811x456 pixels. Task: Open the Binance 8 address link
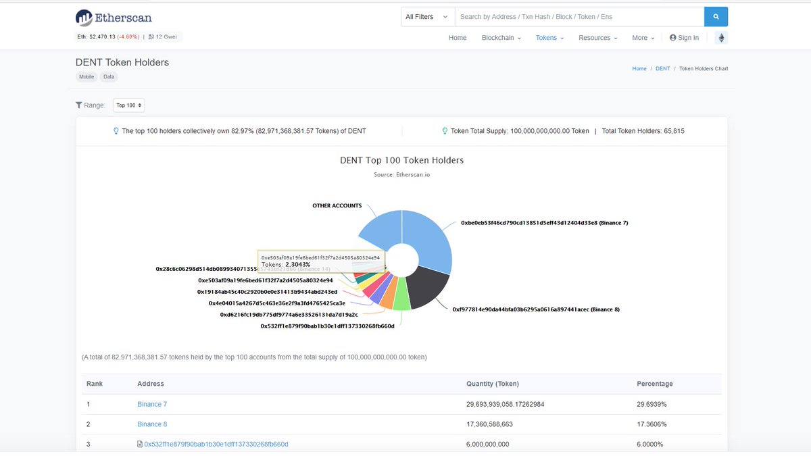(x=152, y=424)
